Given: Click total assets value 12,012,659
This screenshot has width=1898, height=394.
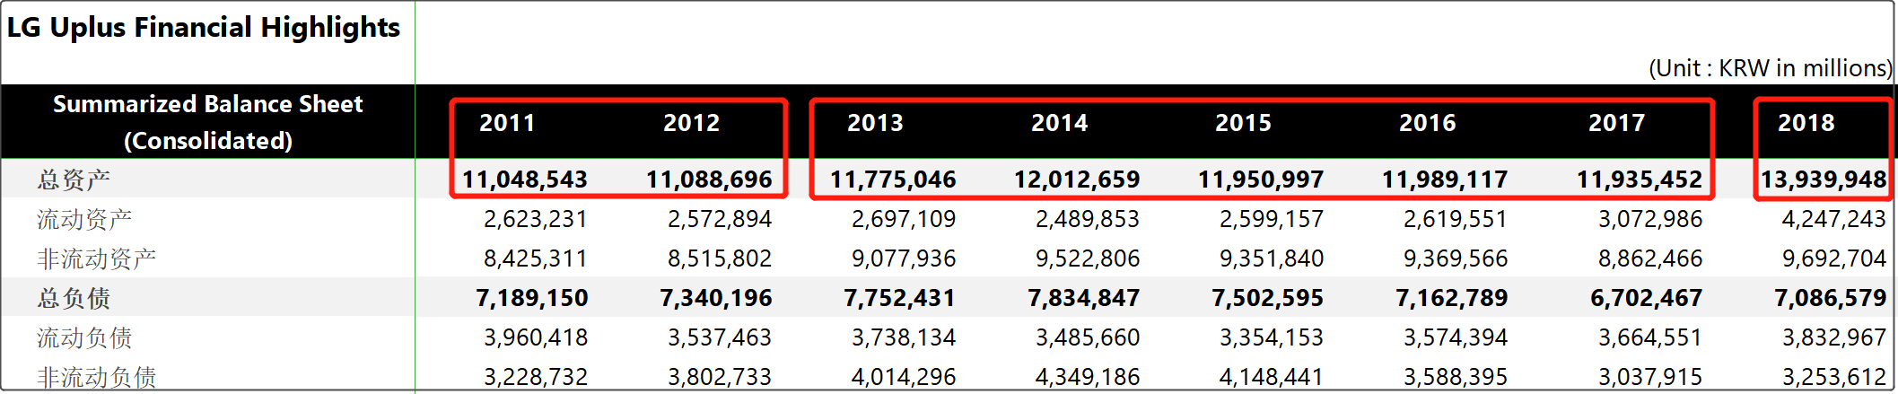Looking at the screenshot, I should tap(1077, 179).
